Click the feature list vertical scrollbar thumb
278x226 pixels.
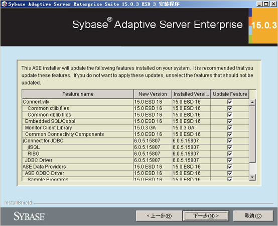(x=252, y=134)
